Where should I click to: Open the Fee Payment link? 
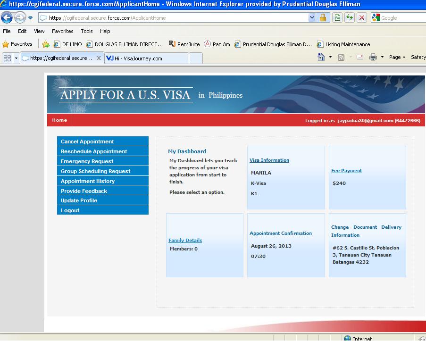[x=346, y=170]
